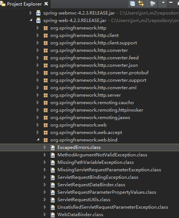179x218 pixels.
Task: Click the package icon for org.springframework.web.accept
Action: click(x=46, y=133)
